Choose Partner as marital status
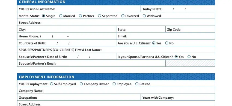This screenshot has height=106, width=232. pos(80,16)
